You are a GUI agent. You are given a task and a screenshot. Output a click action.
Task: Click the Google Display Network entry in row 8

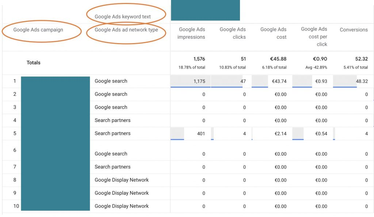pyautogui.click(x=121, y=180)
